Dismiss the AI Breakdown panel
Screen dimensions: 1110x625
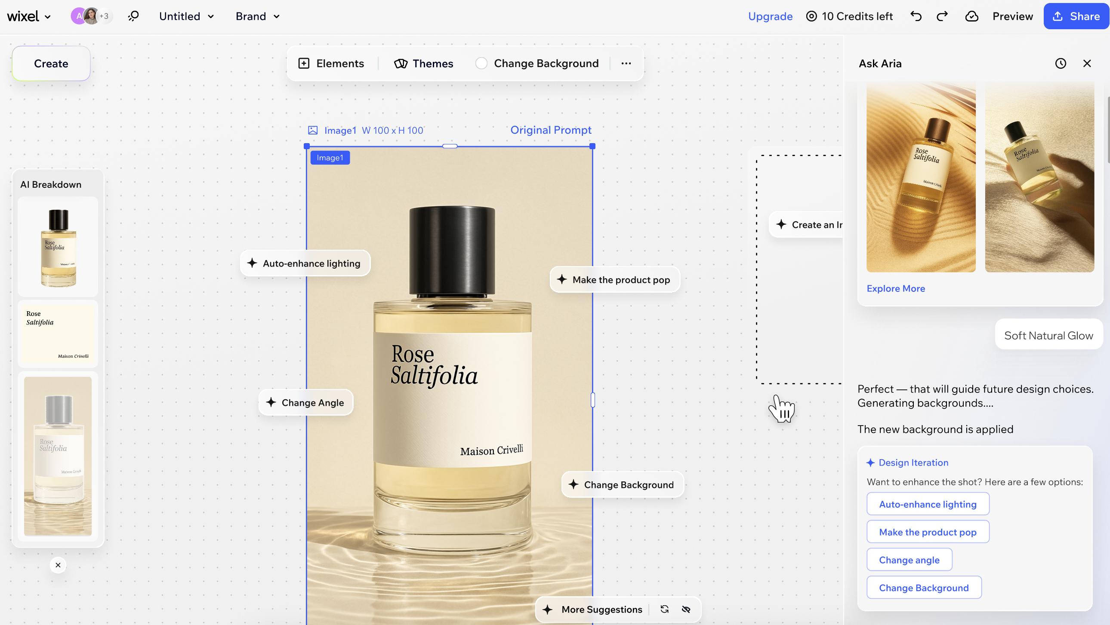[58, 565]
